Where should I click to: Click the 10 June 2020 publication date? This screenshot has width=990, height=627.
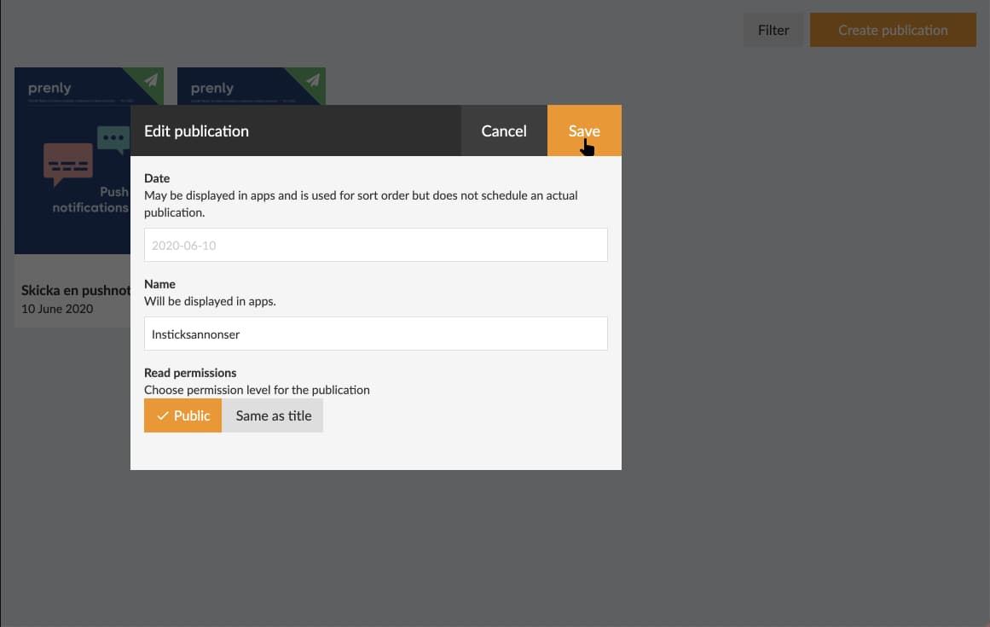(x=57, y=309)
